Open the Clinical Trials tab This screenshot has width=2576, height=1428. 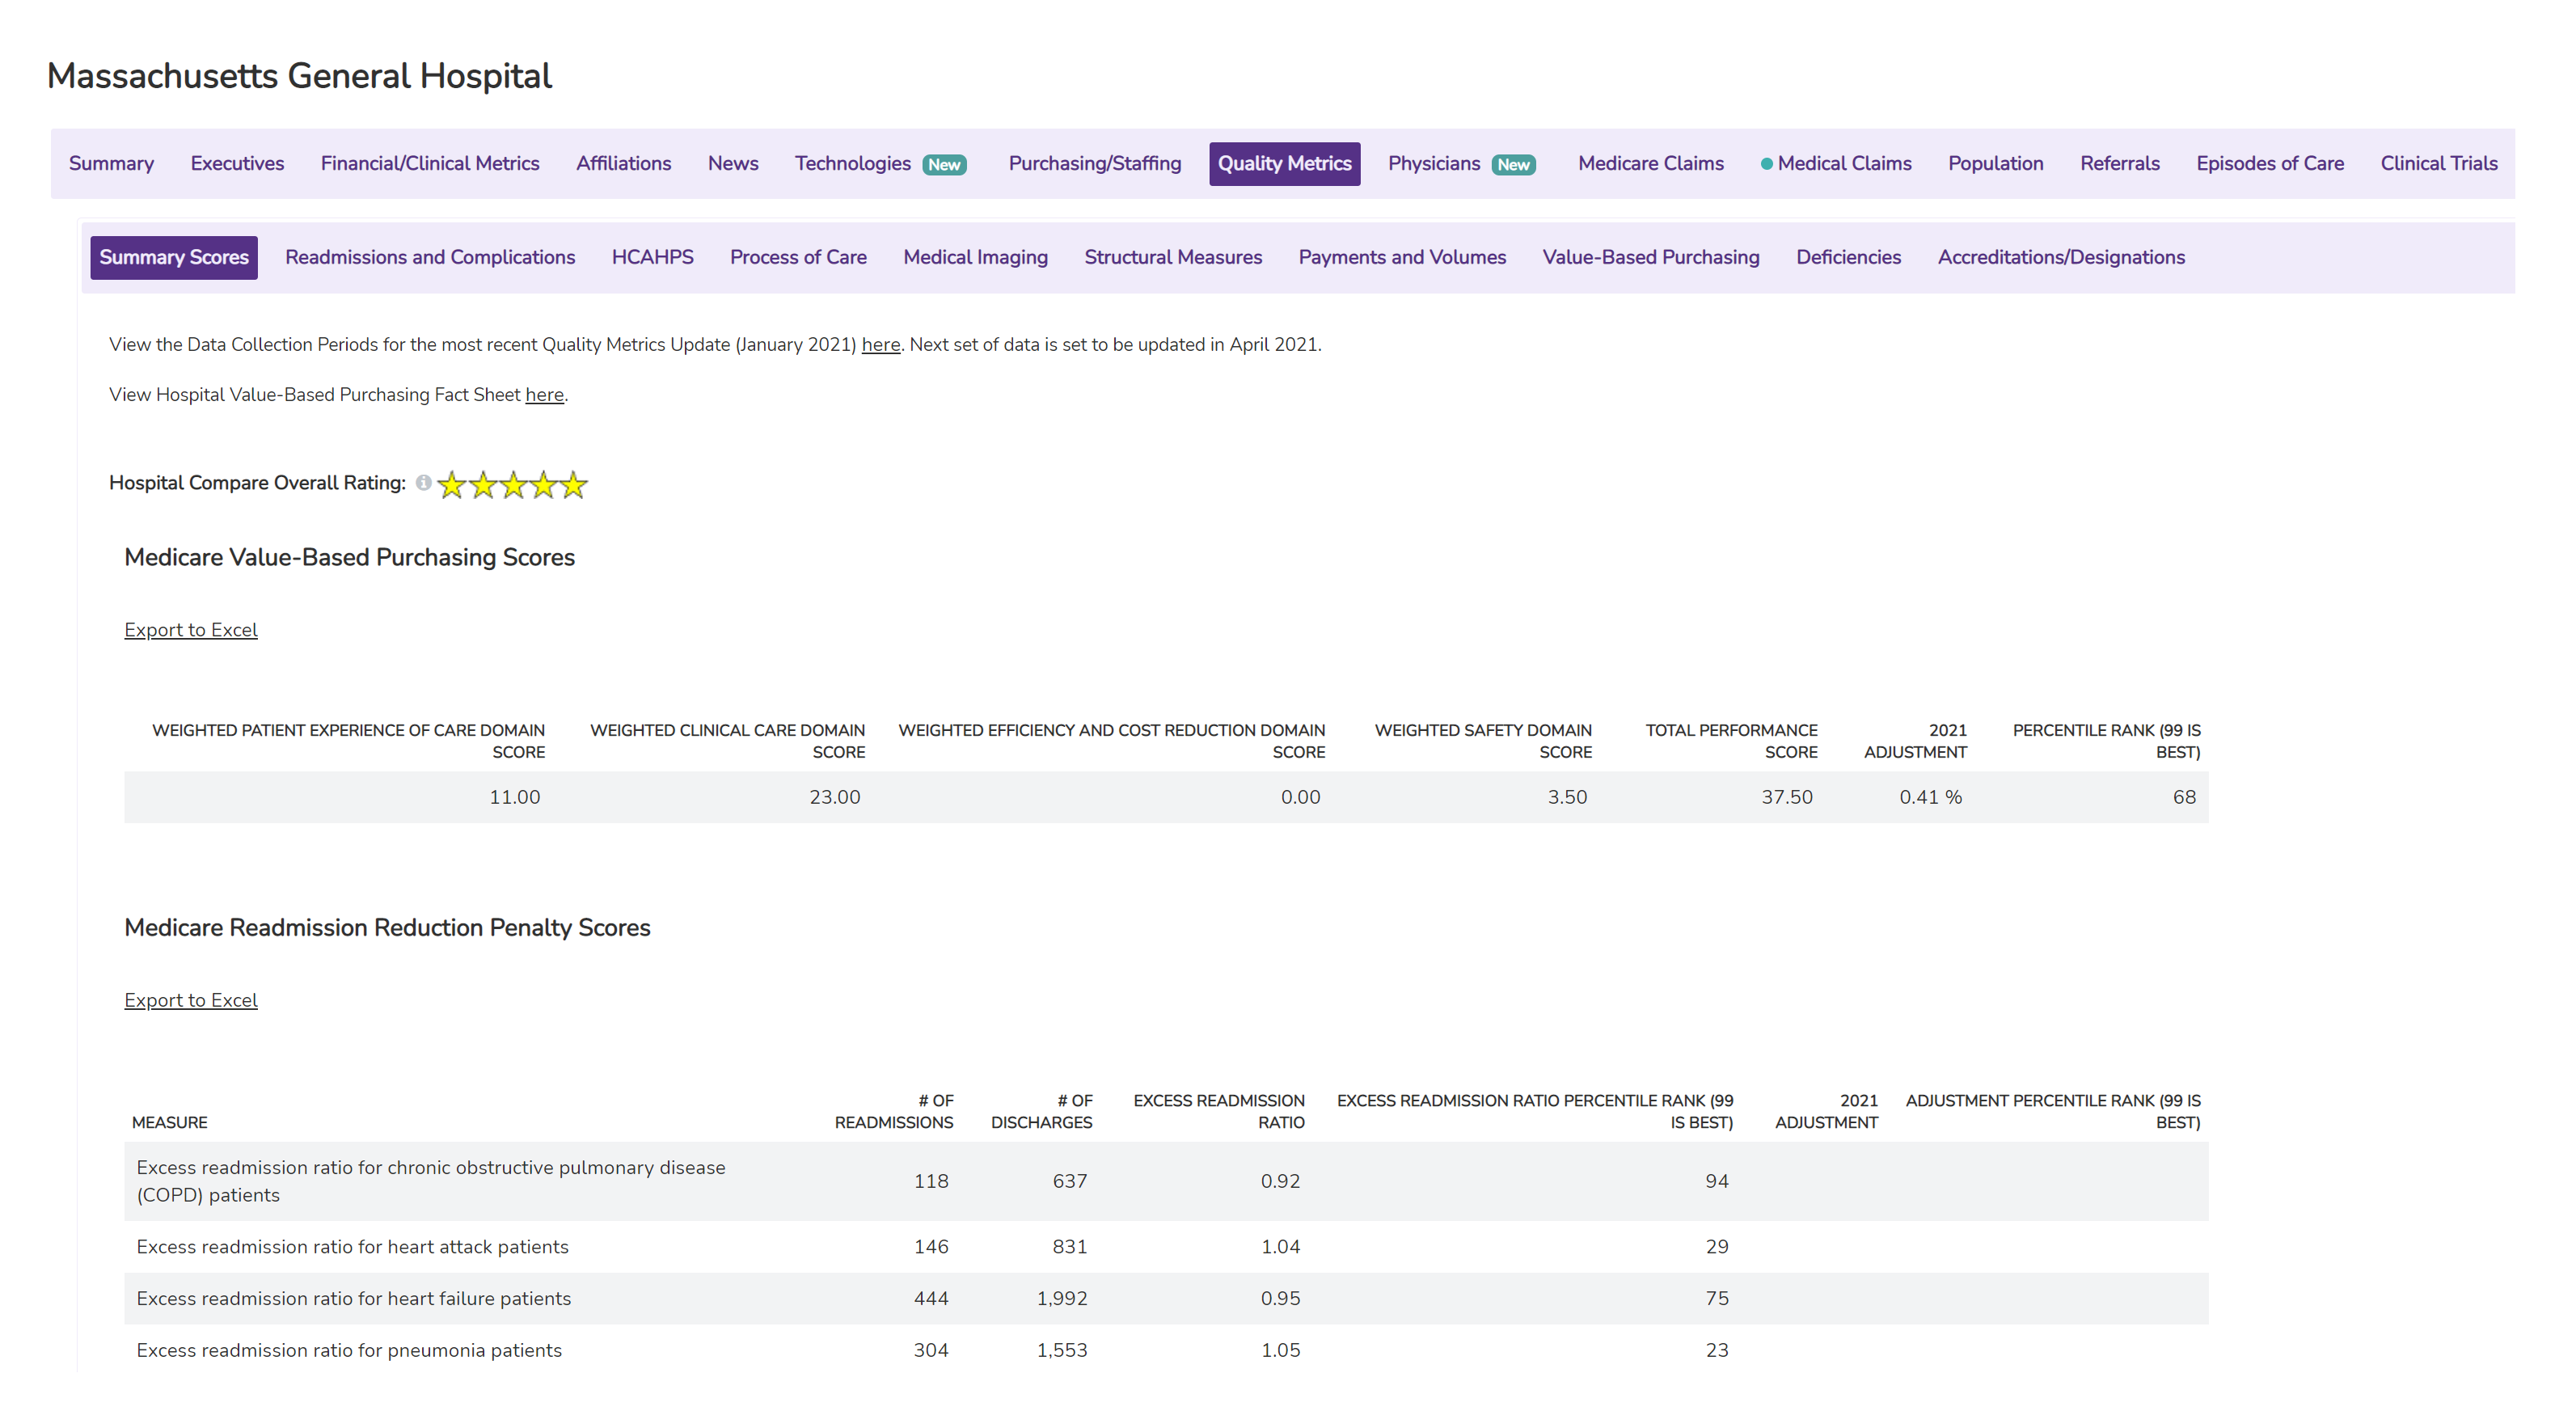[2438, 164]
